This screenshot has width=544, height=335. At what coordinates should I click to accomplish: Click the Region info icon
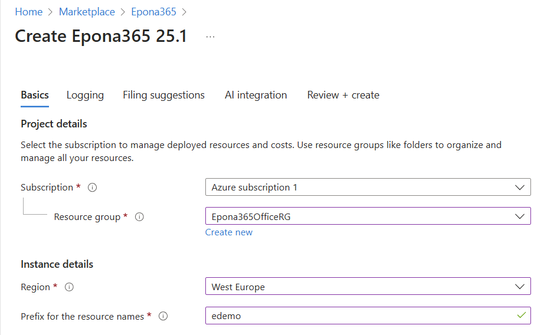[70, 287]
